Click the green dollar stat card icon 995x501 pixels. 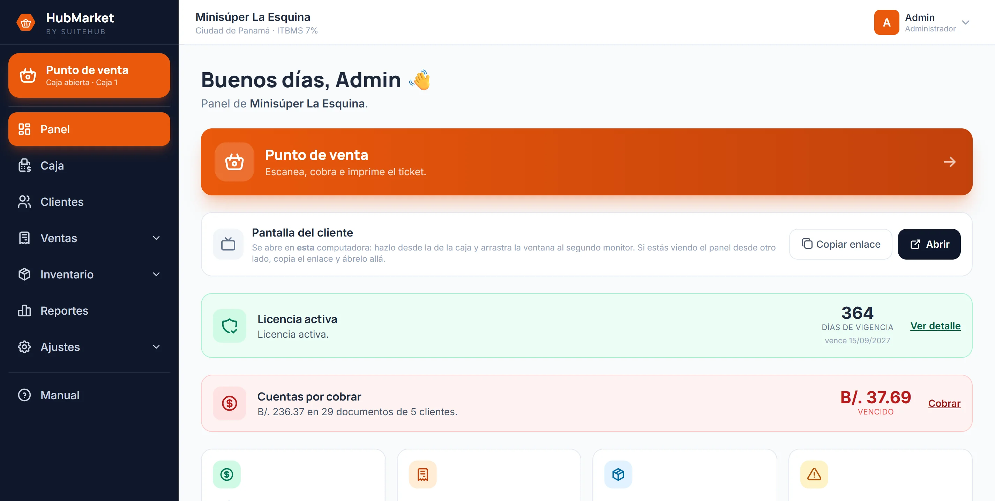(227, 475)
